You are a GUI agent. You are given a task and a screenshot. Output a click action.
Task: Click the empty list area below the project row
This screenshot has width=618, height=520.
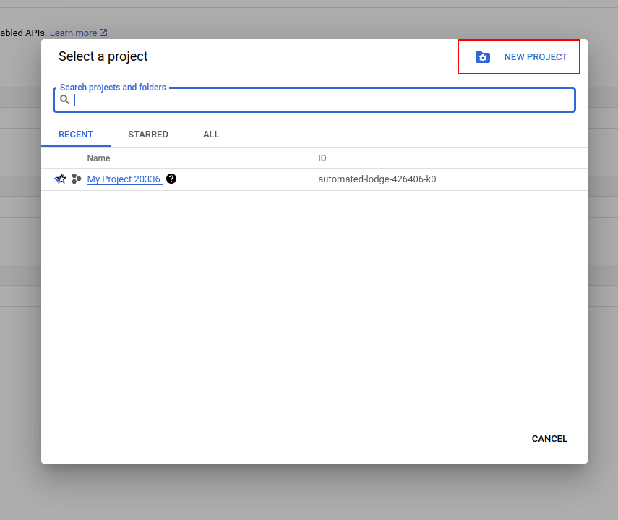coord(314,304)
